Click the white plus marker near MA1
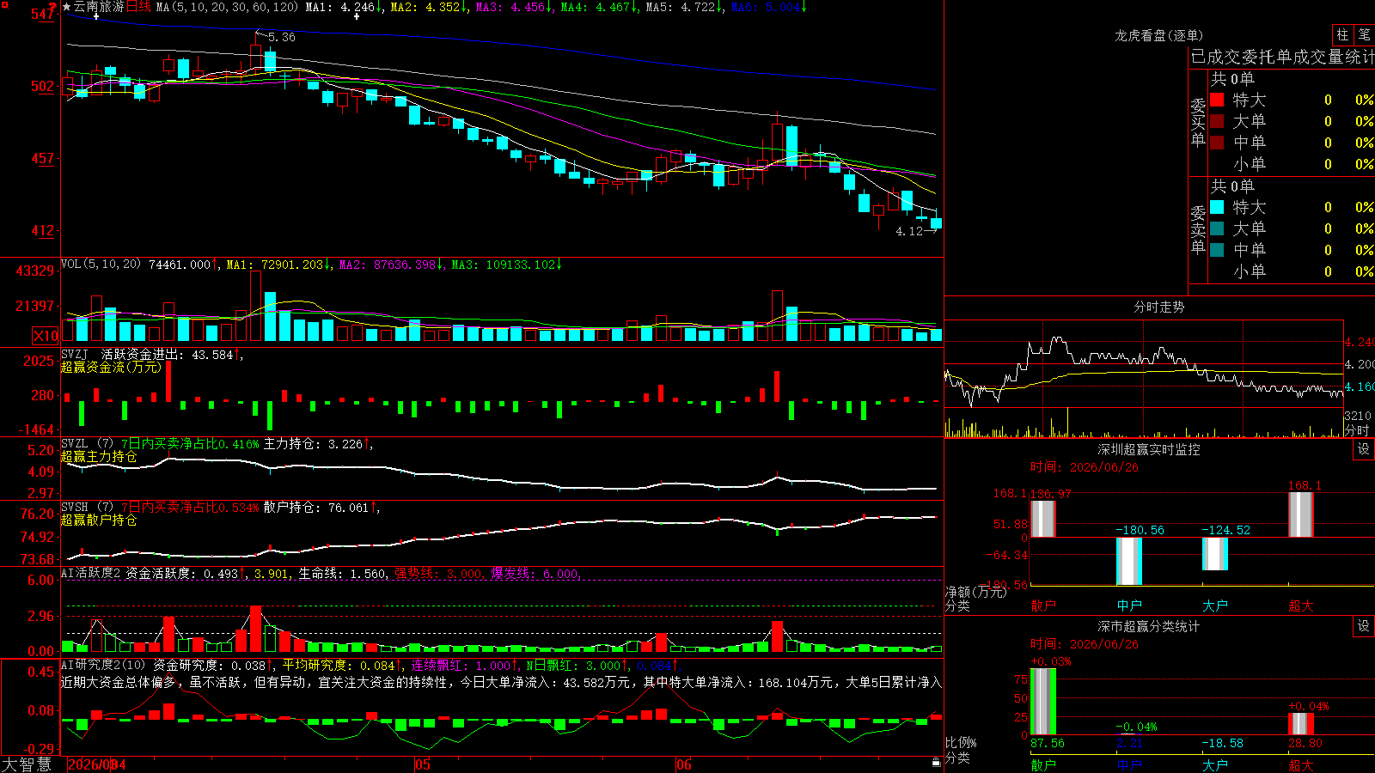The height and width of the screenshot is (773, 1375). coord(357,16)
